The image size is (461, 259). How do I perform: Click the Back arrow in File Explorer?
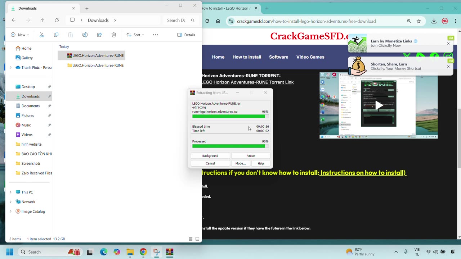[13, 21]
